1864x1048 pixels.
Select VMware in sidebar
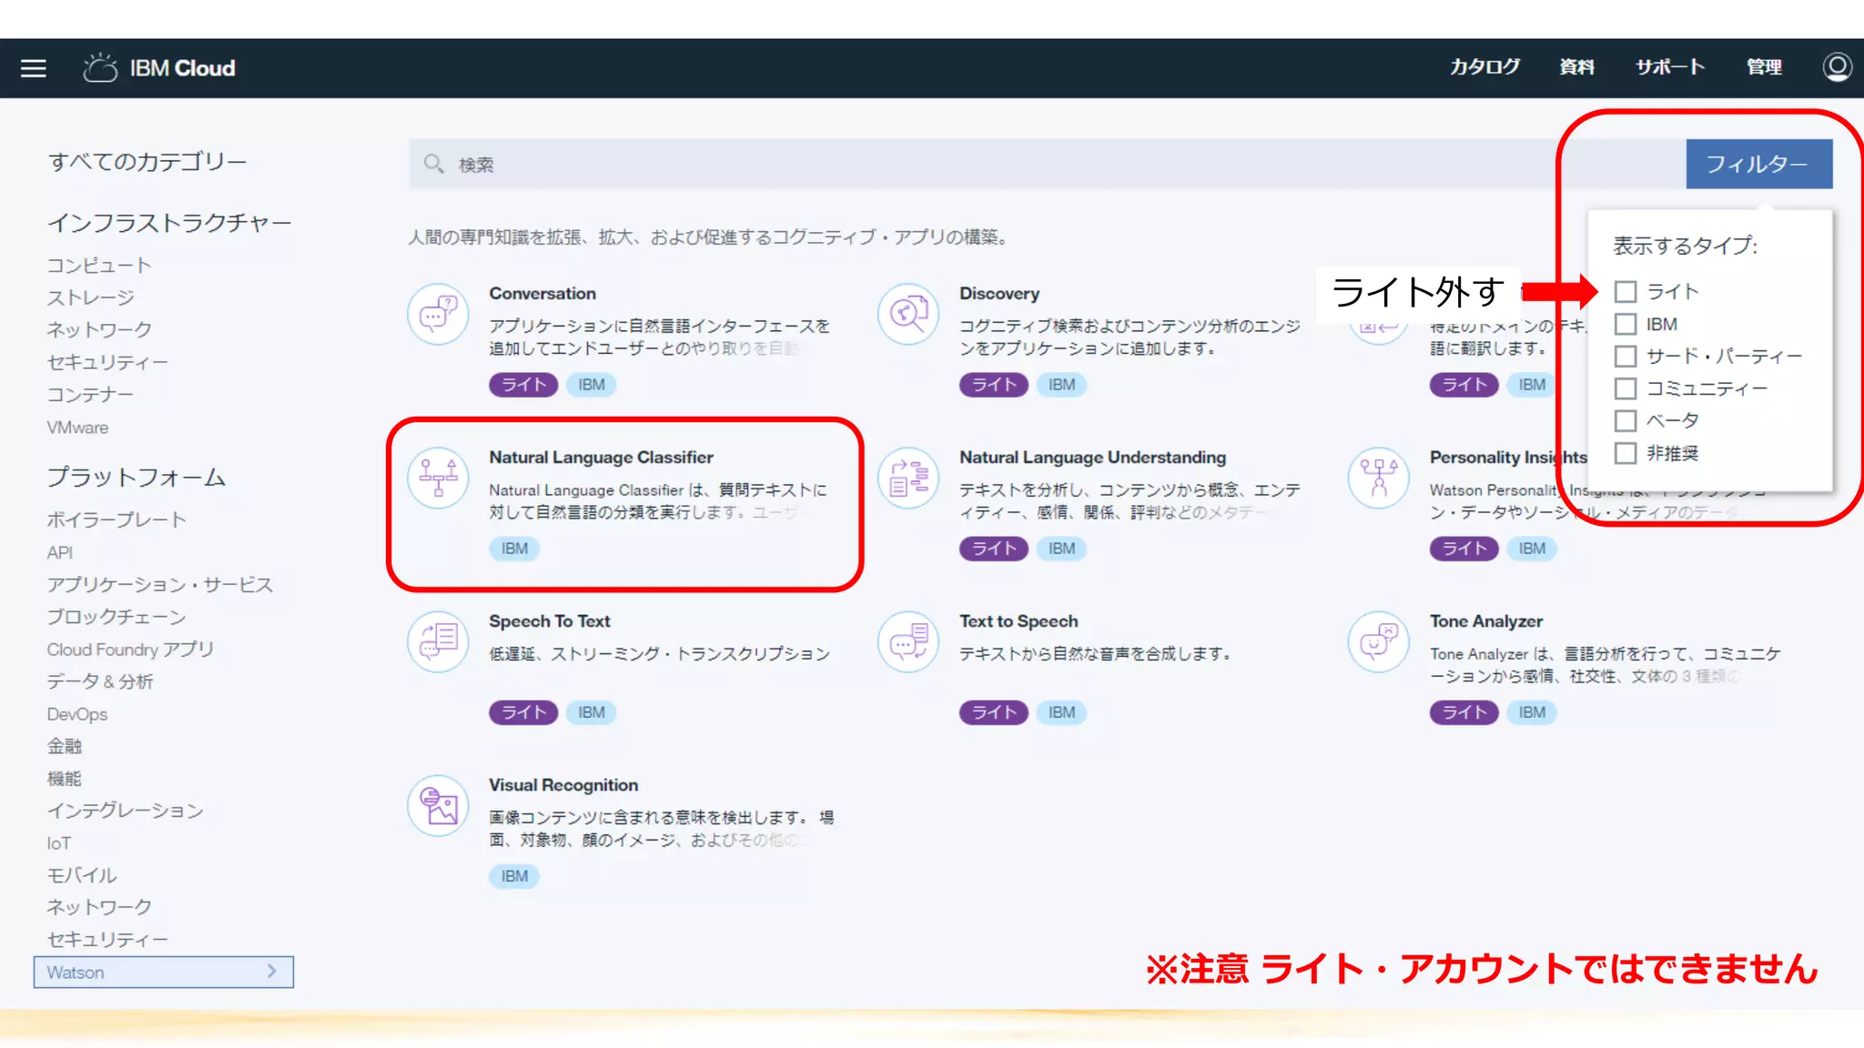77,428
